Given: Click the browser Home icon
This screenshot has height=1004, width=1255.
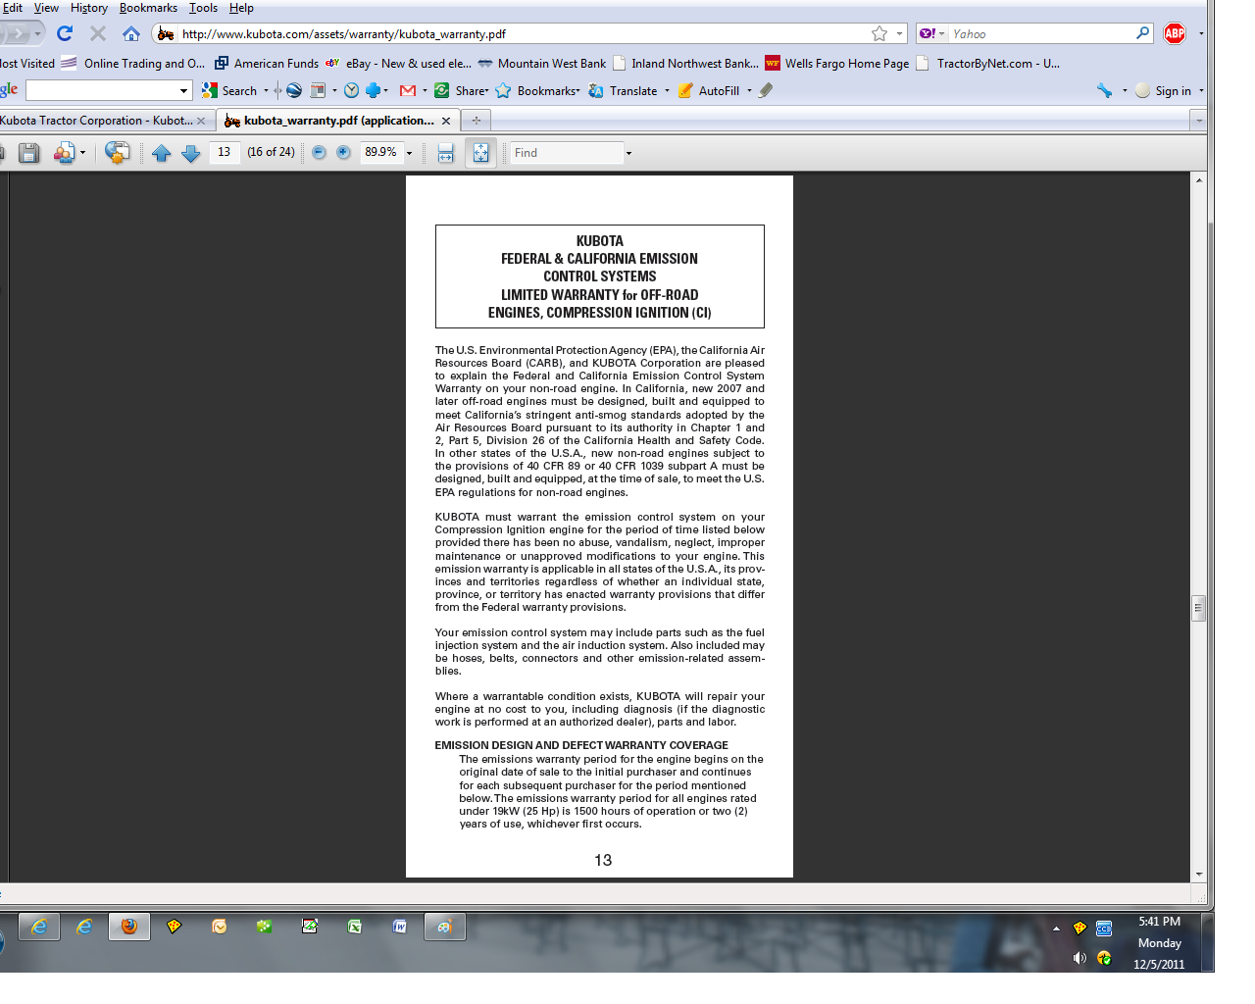Looking at the screenshot, I should [x=131, y=33].
